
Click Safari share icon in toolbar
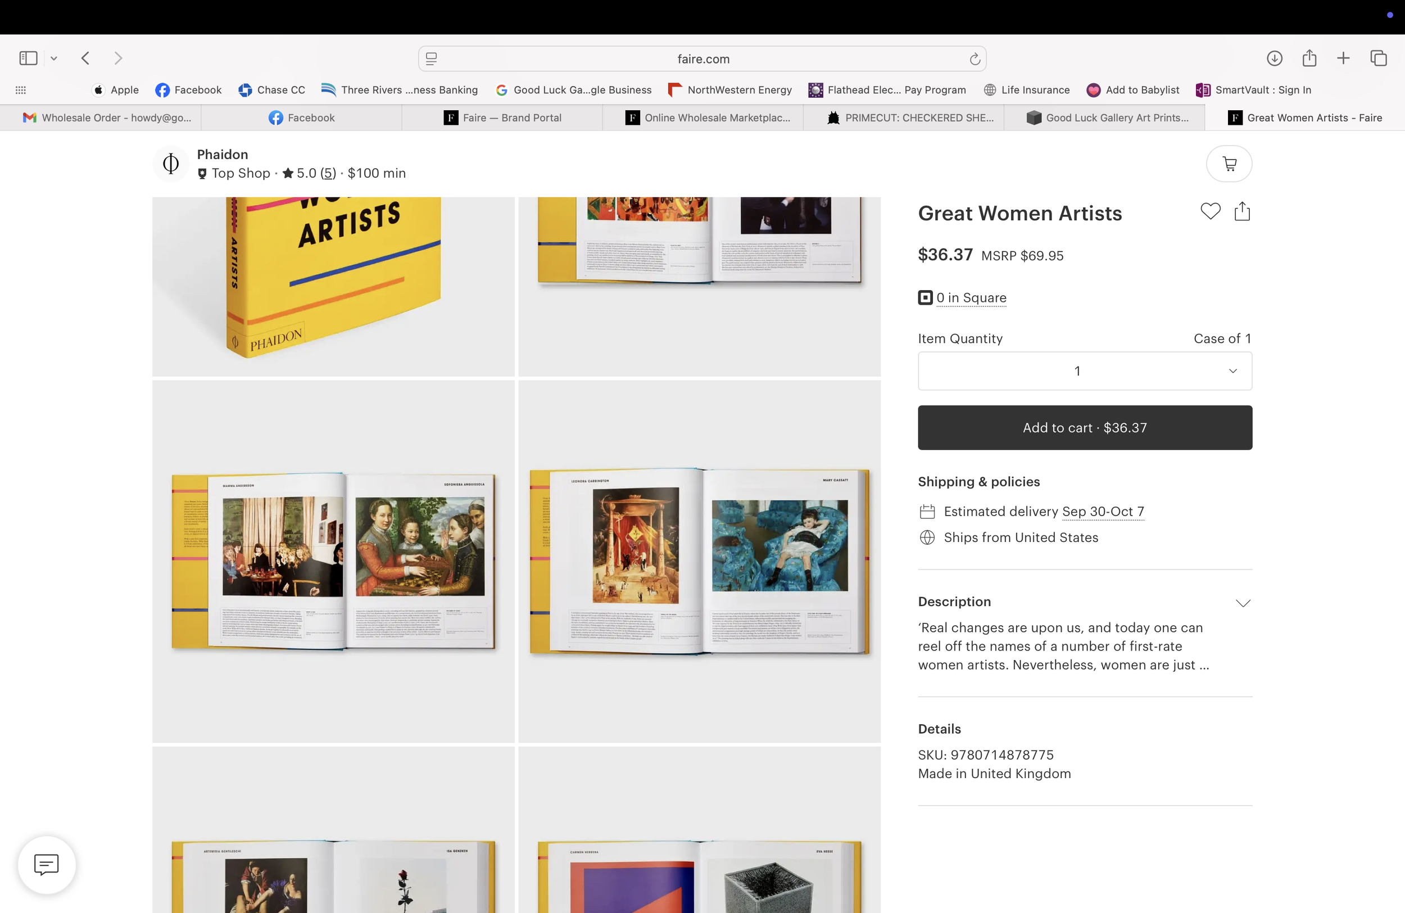click(1309, 58)
